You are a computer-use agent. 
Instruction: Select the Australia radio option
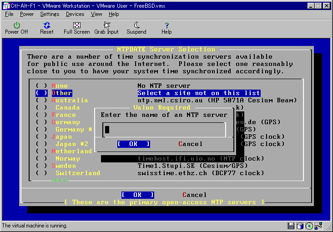[41, 100]
